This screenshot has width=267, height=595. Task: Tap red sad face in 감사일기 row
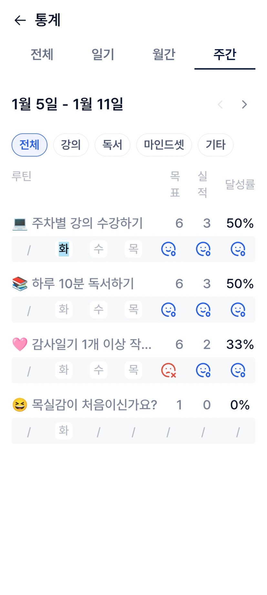point(169,370)
